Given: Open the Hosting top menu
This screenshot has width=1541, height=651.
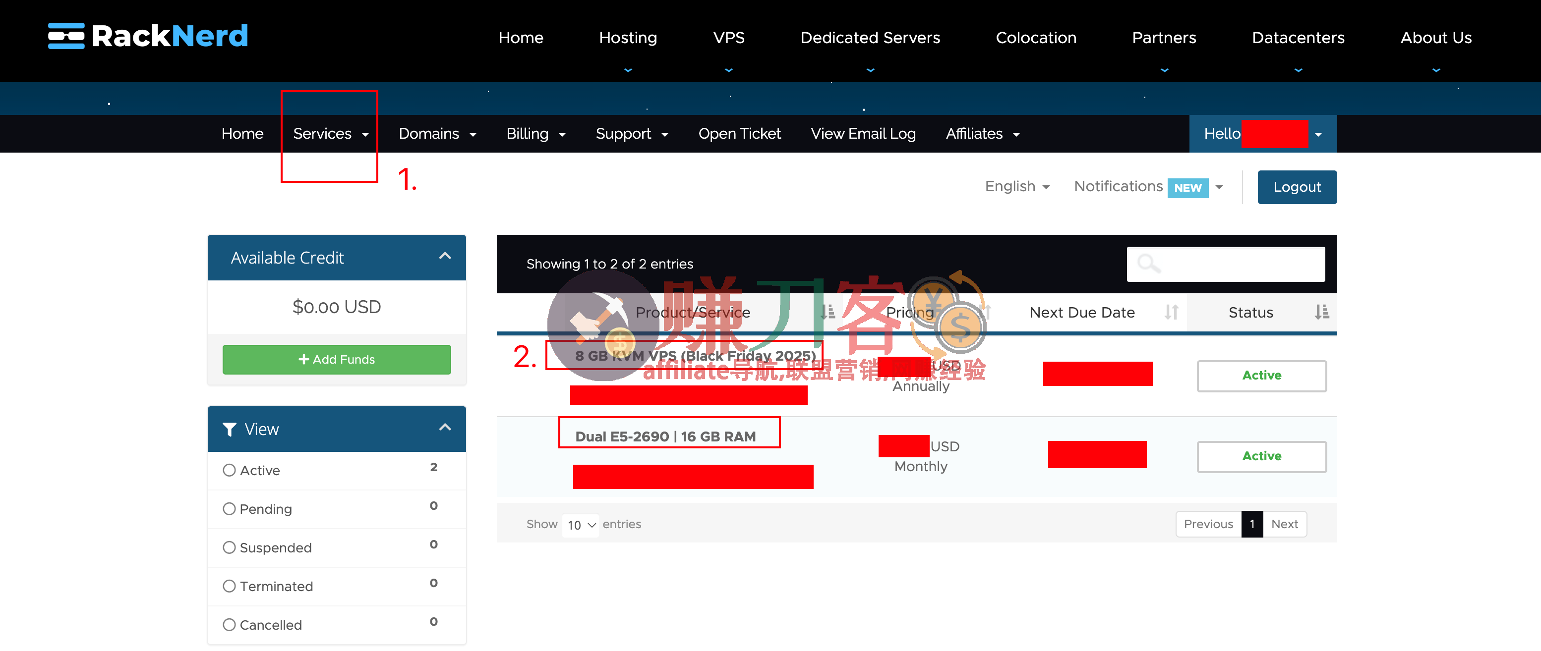Looking at the screenshot, I should [x=628, y=38].
